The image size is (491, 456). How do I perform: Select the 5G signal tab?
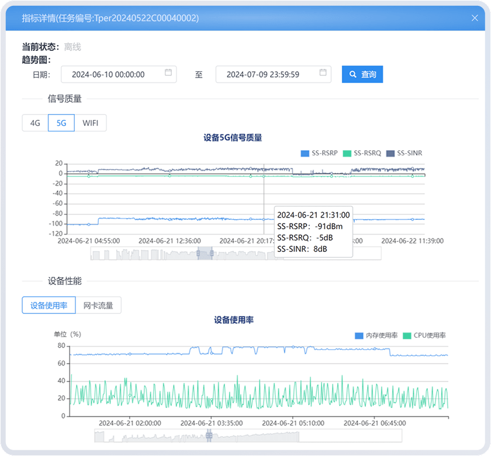coord(61,123)
